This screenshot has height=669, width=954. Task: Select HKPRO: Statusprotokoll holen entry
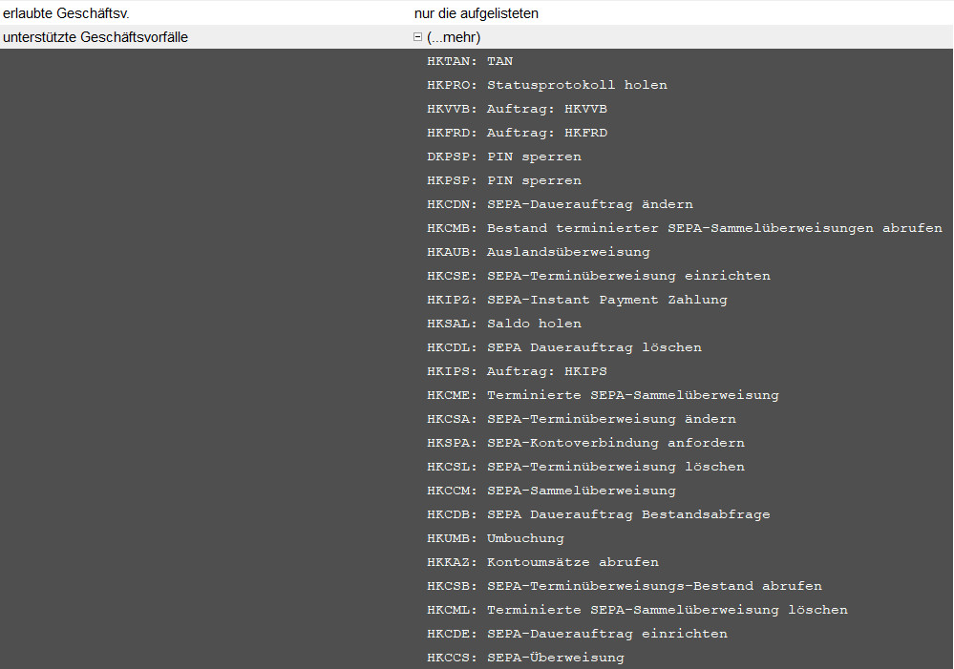coord(547,85)
